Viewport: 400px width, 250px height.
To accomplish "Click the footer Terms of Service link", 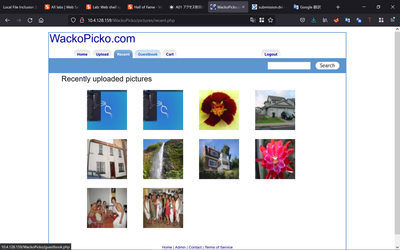I will [x=219, y=247].
